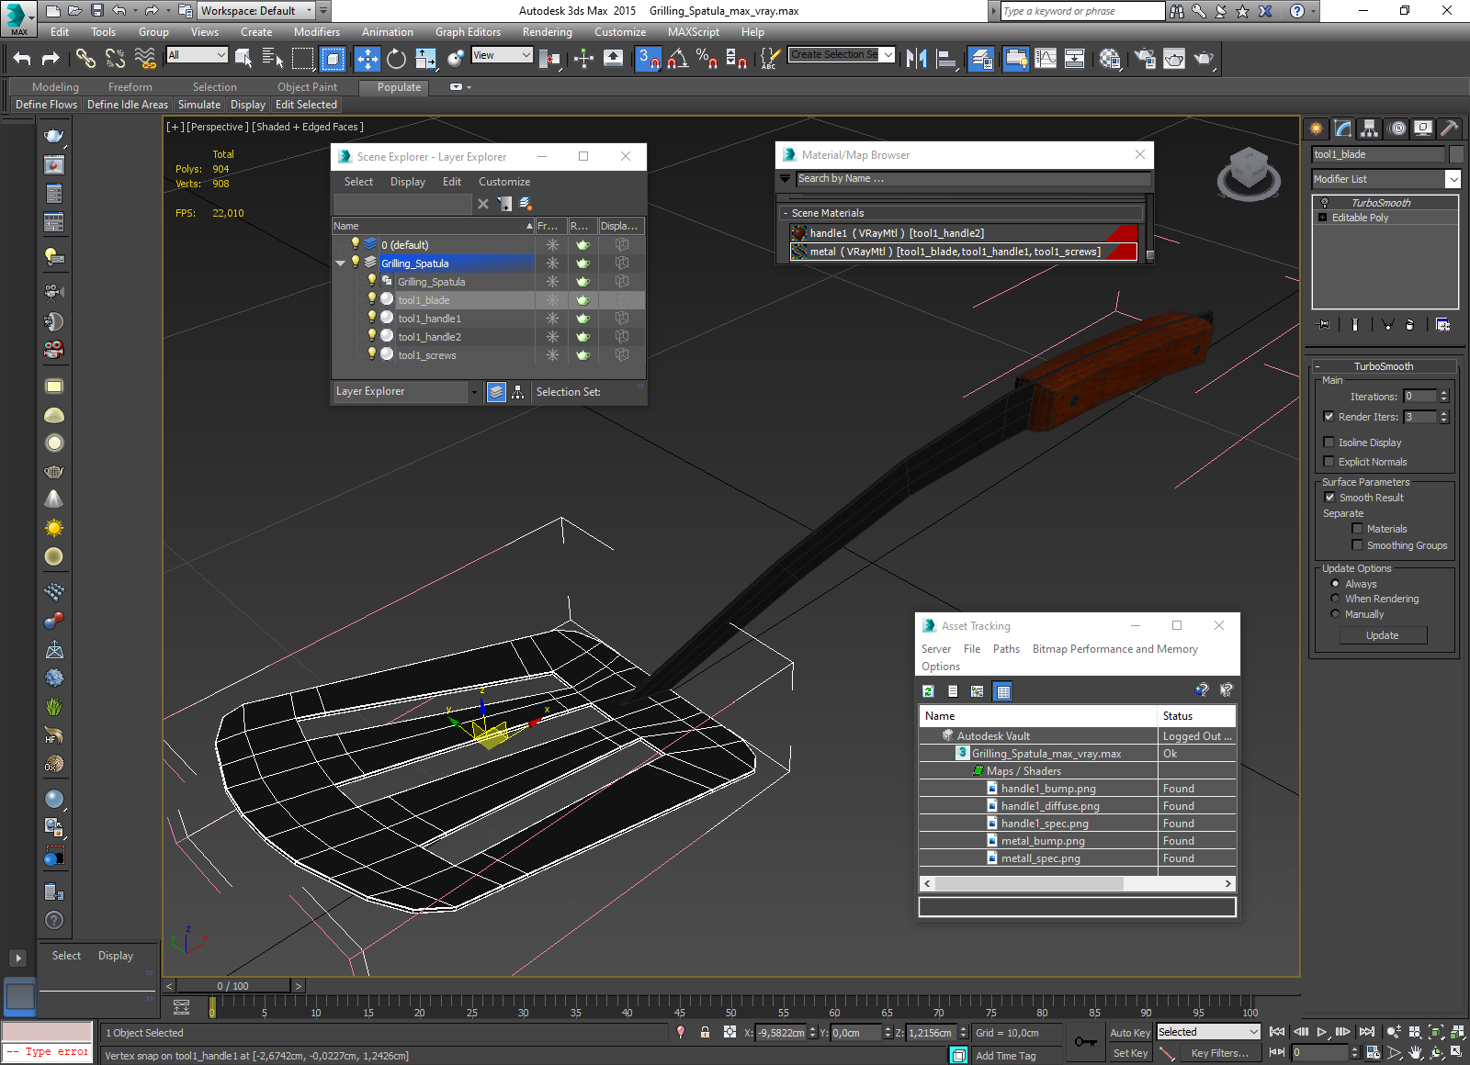This screenshot has width=1470, height=1065.
Task: Click the Undo arrow in main toolbar
Action: click(22, 59)
